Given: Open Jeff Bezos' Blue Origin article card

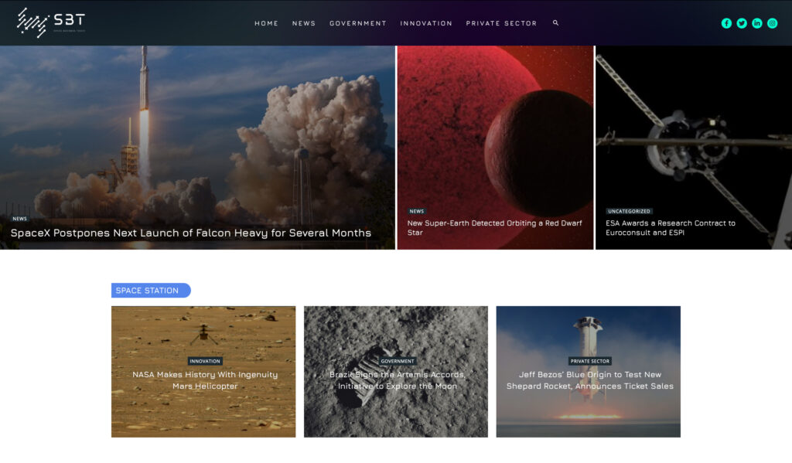Looking at the screenshot, I should click(589, 372).
